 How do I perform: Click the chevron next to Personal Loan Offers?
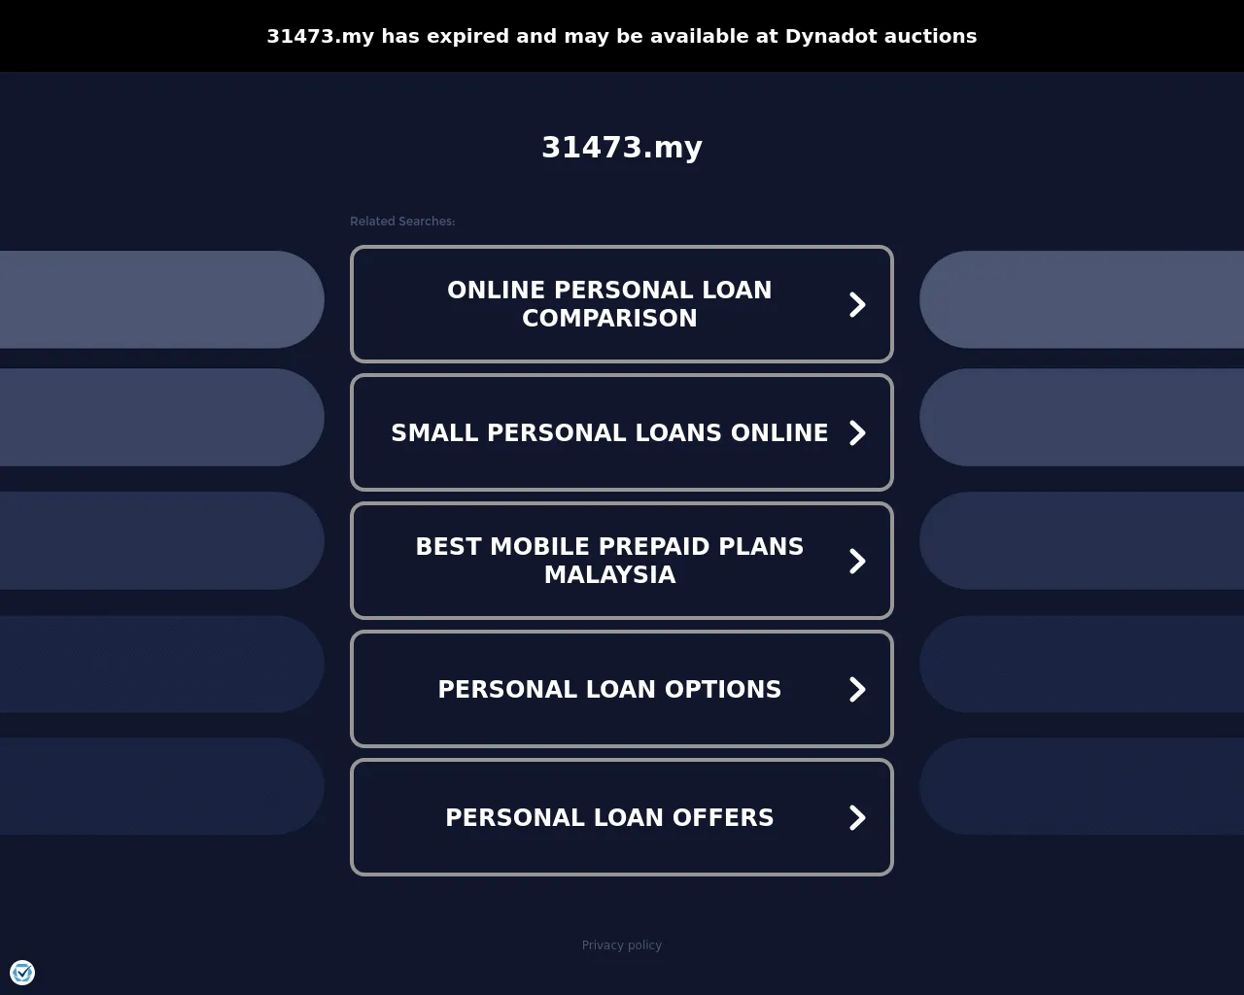pos(857,817)
